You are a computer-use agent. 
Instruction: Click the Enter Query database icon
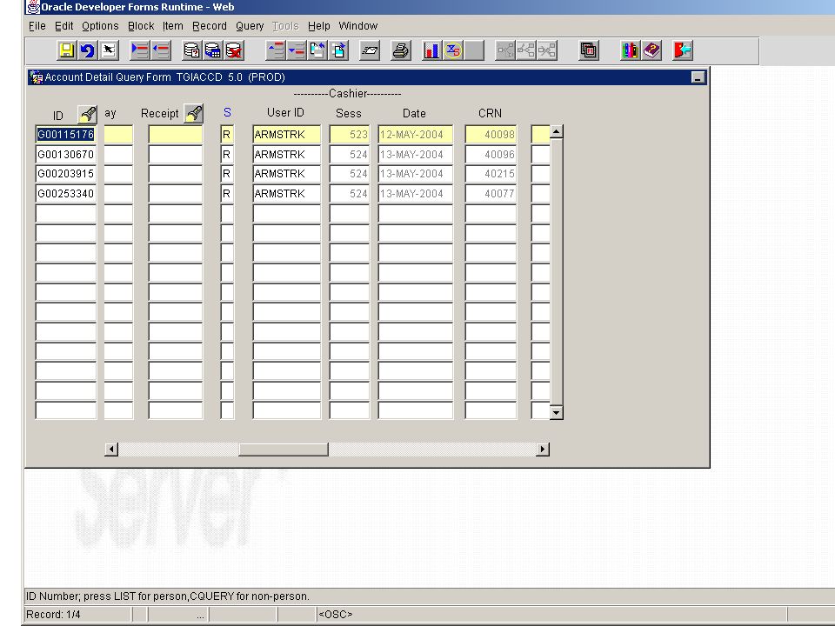click(x=191, y=50)
